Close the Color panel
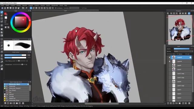The height and width of the screenshot is (109, 194). pos(30,11)
